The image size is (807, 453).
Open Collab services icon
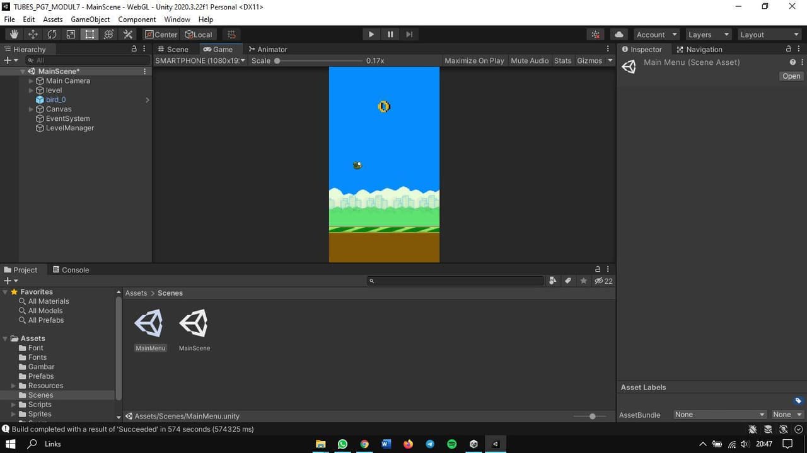pyautogui.click(x=595, y=35)
